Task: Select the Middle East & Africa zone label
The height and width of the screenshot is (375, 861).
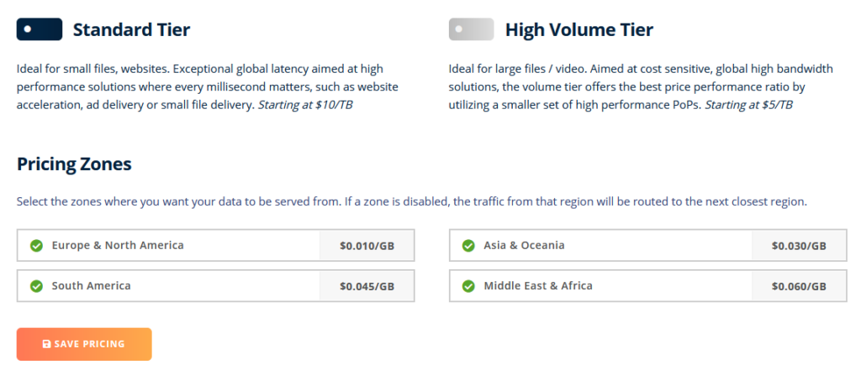Action: 538,285
